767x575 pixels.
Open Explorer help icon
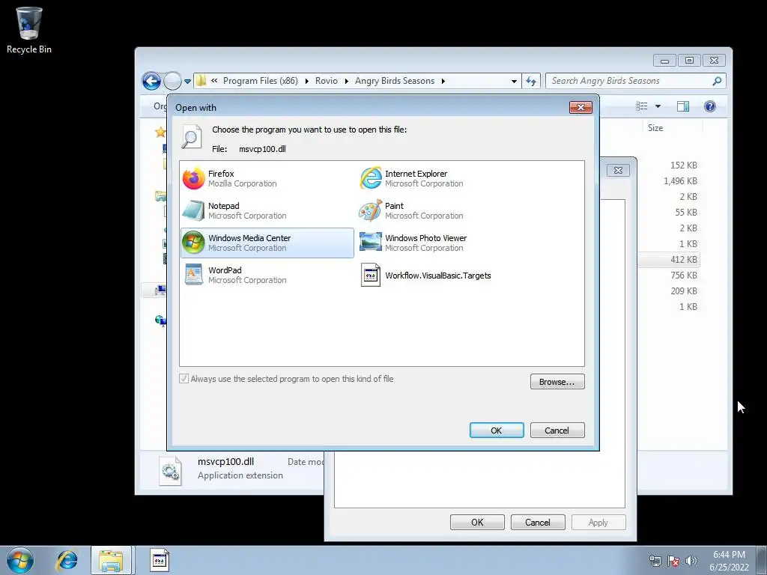710,106
